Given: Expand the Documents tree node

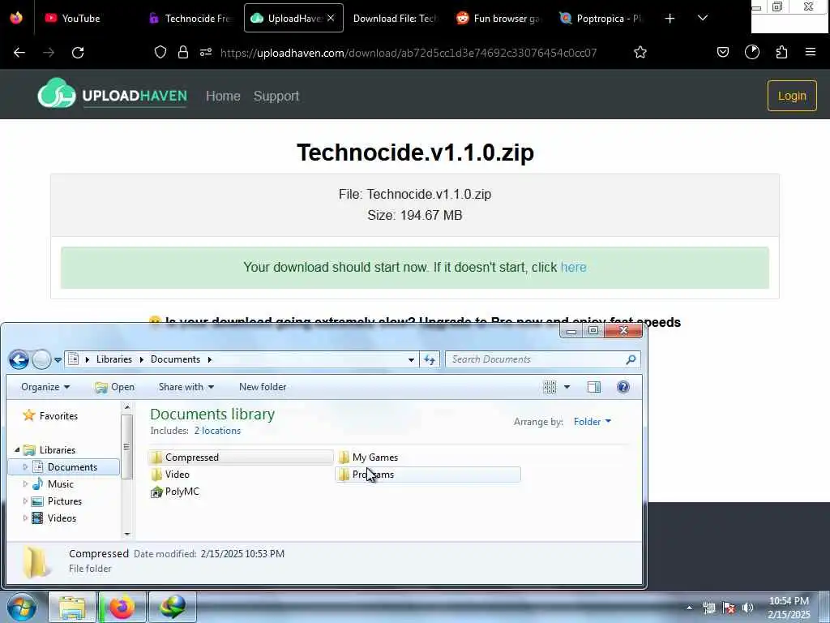Looking at the screenshot, I should point(25,466).
